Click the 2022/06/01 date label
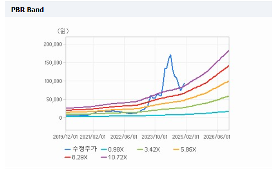 tap(124, 137)
